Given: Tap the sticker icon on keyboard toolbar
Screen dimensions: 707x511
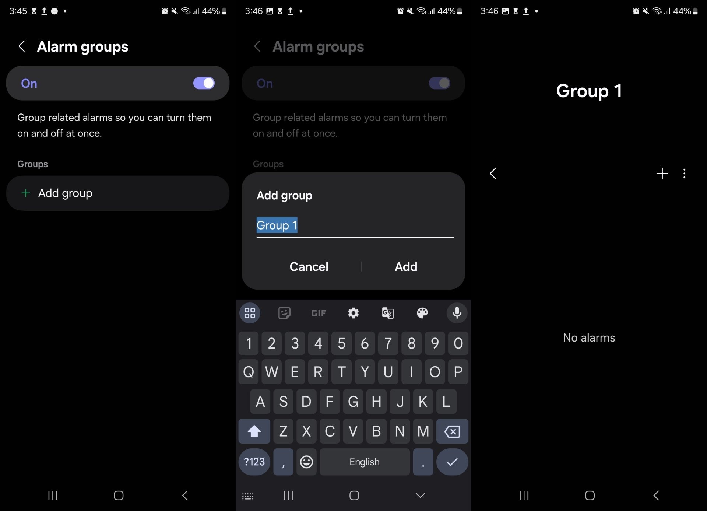Looking at the screenshot, I should [285, 313].
